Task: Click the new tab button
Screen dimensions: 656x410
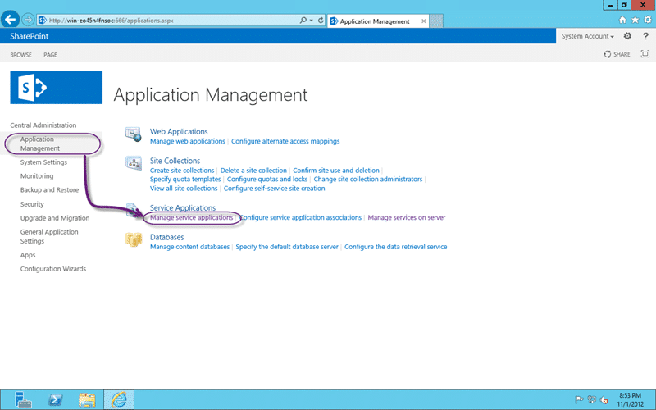Action: point(436,21)
